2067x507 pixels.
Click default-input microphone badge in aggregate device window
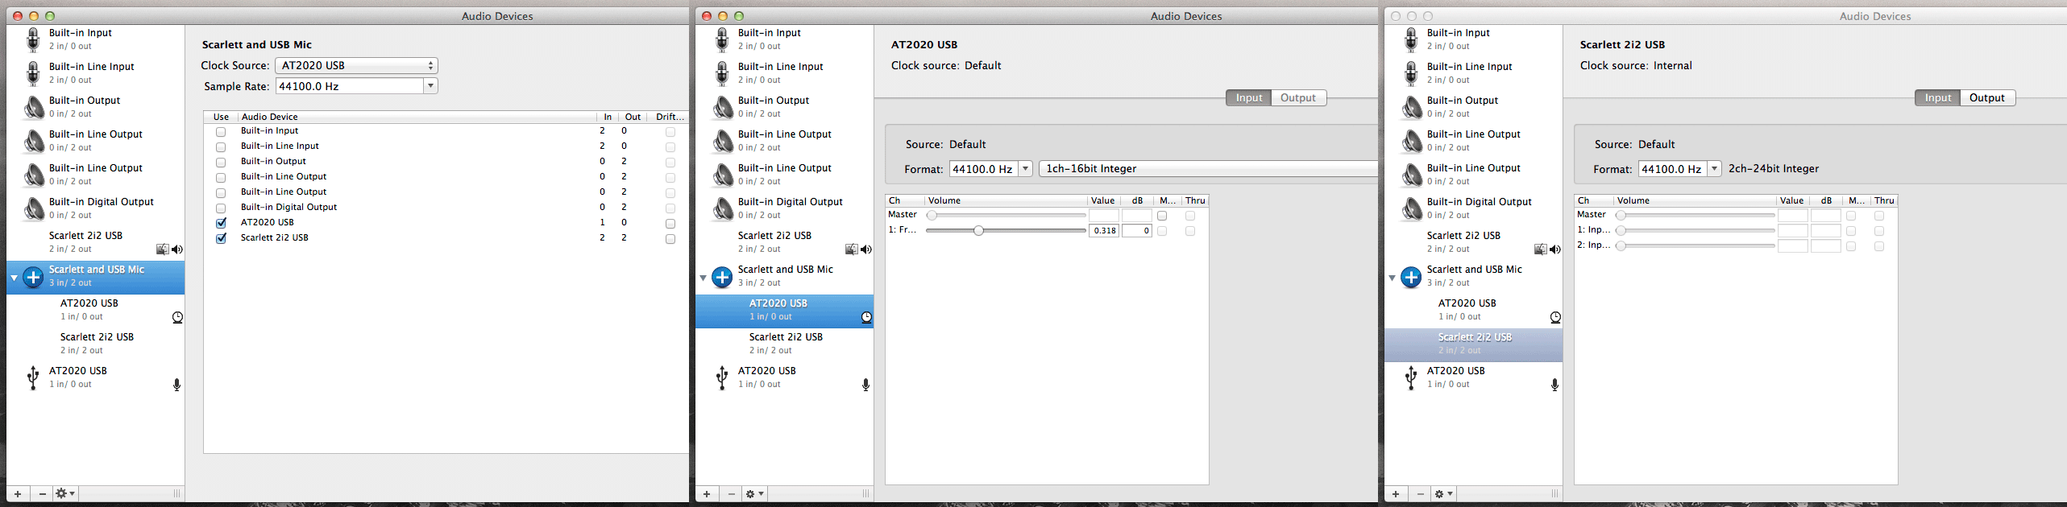pyautogui.click(x=176, y=385)
